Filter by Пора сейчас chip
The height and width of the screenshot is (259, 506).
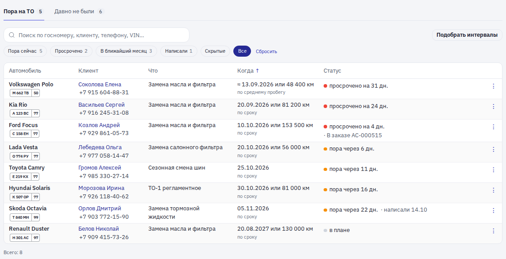[x=25, y=51]
